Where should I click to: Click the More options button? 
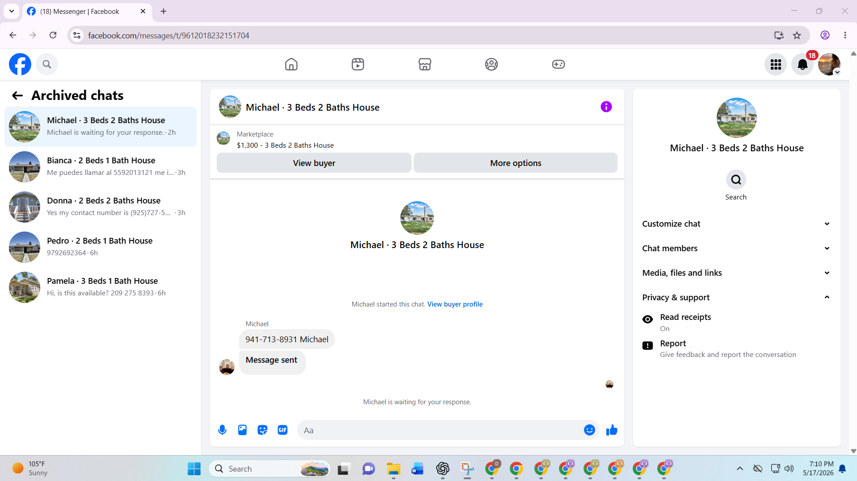click(x=516, y=163)
